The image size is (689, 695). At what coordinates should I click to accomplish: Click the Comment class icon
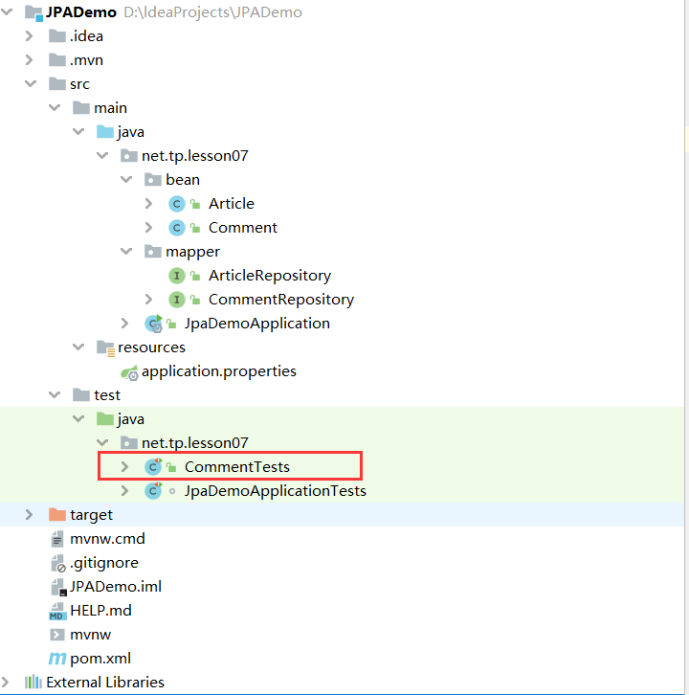pyautogui.click(x=177, y=228)
